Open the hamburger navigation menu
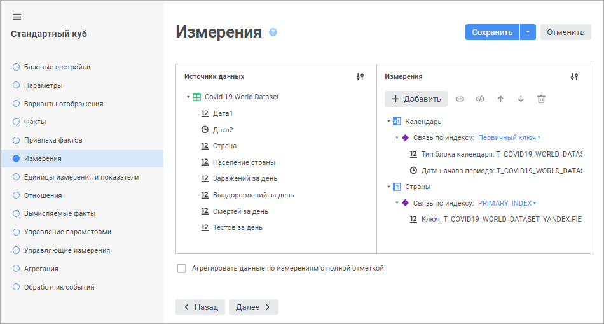Viewport: 604px width, 324px height. (x=17, y=17)
